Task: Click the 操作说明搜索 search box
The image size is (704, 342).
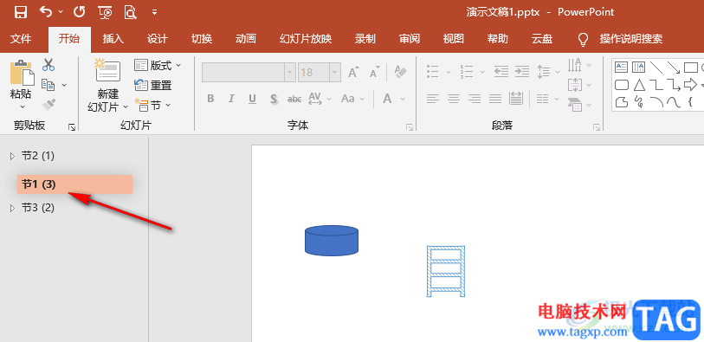Action: [630, 39]
